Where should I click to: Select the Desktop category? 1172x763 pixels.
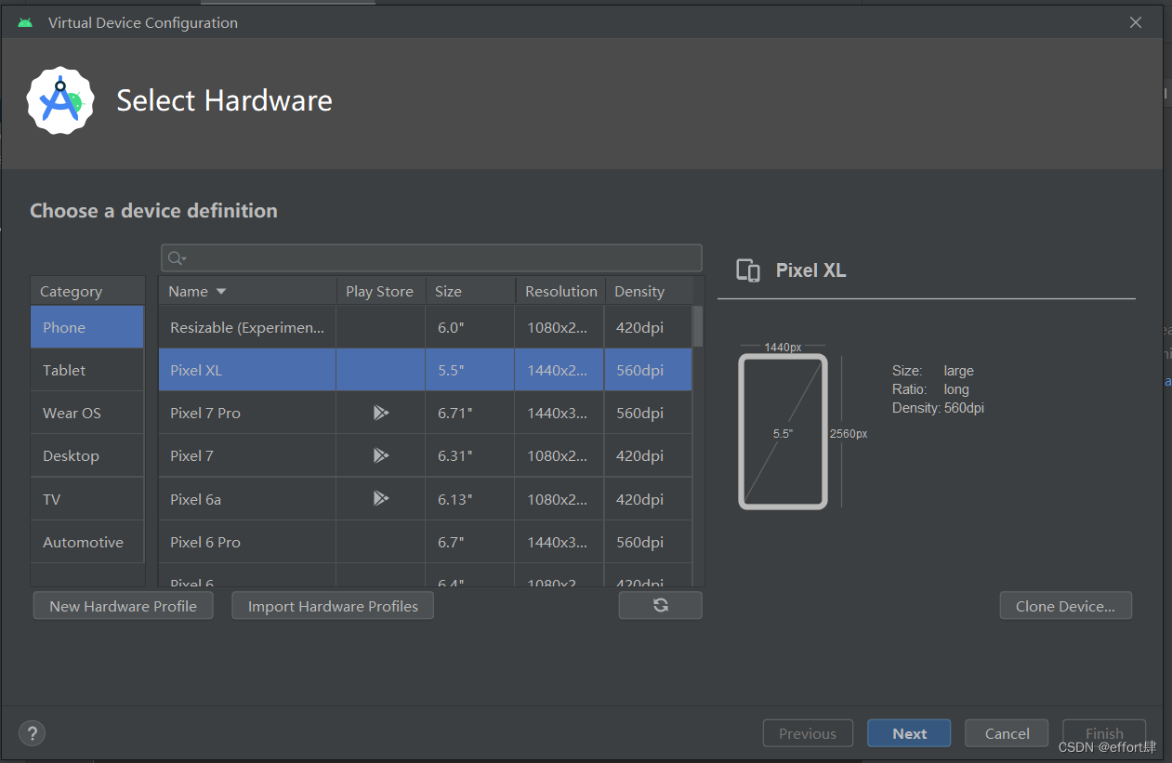click(x=87, y=455)
